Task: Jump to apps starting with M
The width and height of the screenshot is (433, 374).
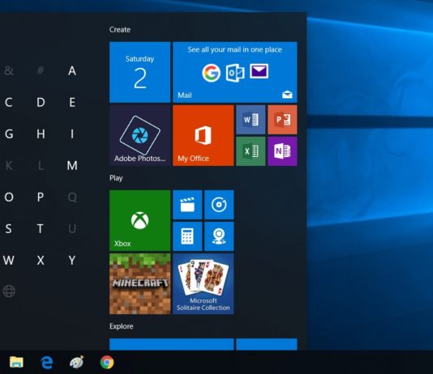Action: [x=72, y=166]
